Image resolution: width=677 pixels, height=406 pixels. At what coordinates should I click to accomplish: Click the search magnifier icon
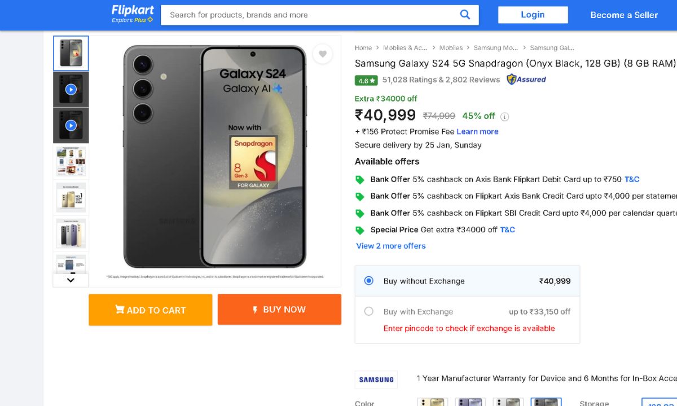pos(465,15)
